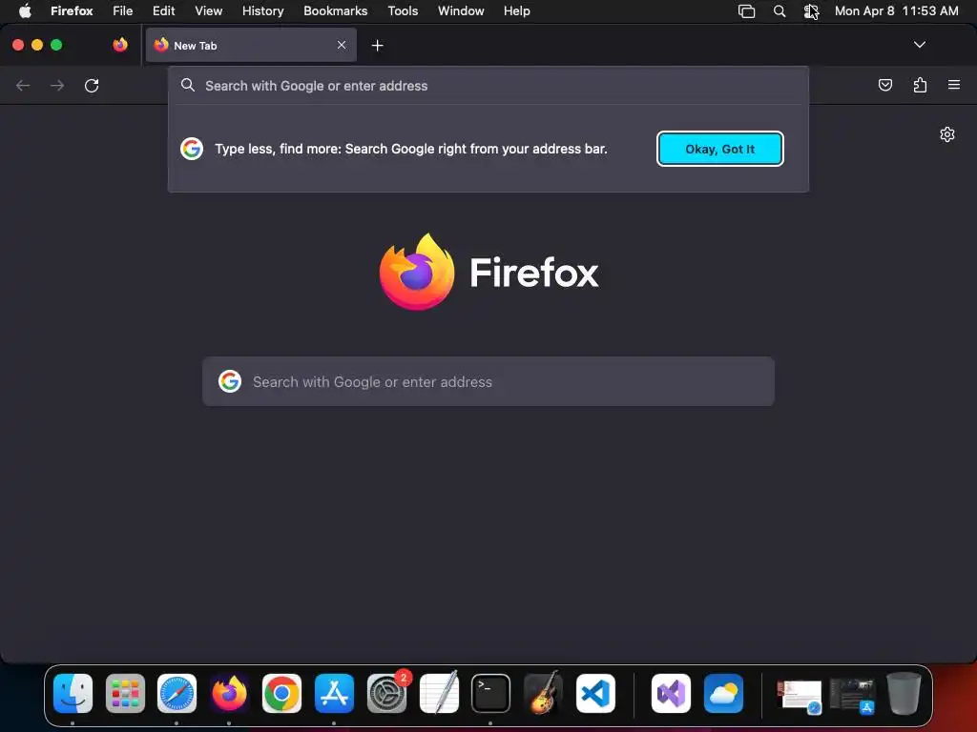Open Save to Pocket icon
Image resolution: width=977 pixels, height=732 pixels.
click(x=884, y=85)
